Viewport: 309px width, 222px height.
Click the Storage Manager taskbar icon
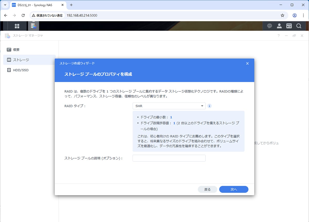33,26
